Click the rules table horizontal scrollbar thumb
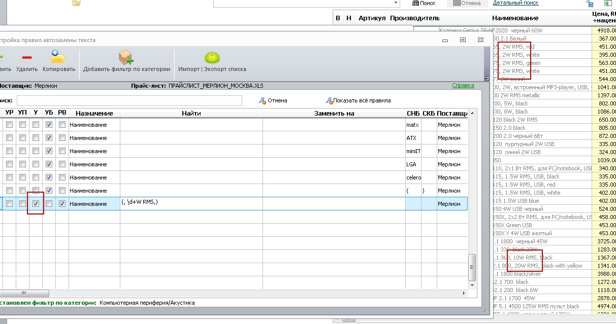This screenshot has width=616, height=324. [x=24, y=293]
